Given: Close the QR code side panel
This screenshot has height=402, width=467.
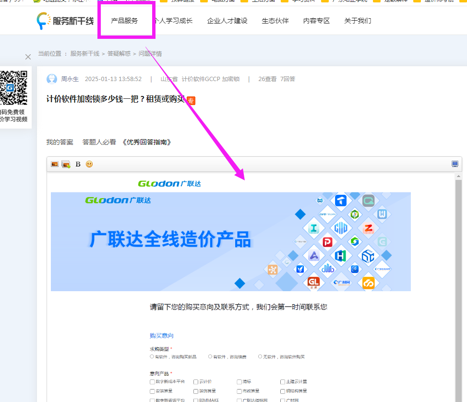Looking at the screenshot, I should [x=28, y=57].
